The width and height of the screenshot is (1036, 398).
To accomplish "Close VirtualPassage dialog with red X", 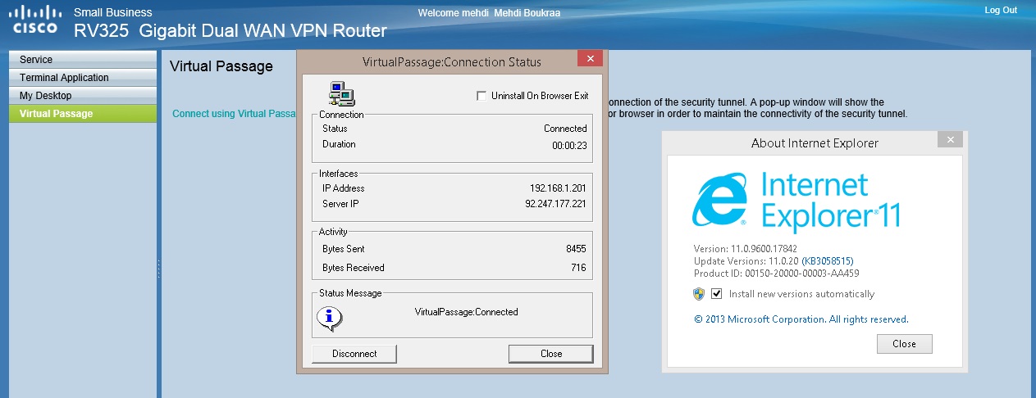I will click(x=590, y=59).
